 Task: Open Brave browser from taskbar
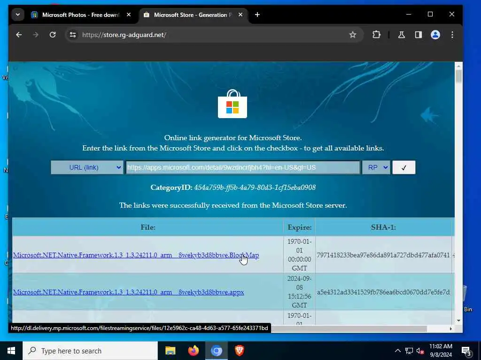click(239, 351)
